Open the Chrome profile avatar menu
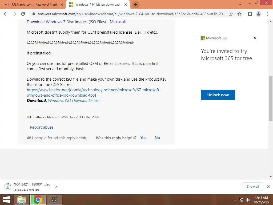The width and height of the screenshot is (273, 205). pyautogui.click(x=259, y=14)
